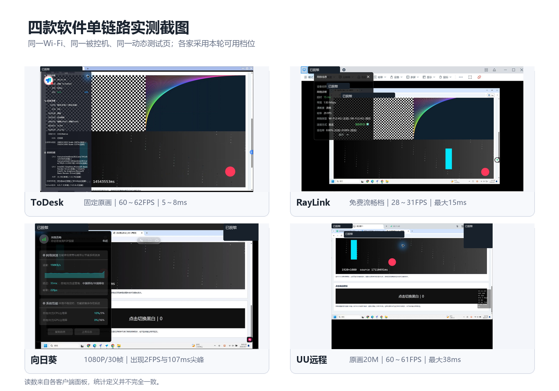The width and height of the screenshot is (559, 391).
Task: Click the stats overlay in UU远程
Action: [484, 298]
